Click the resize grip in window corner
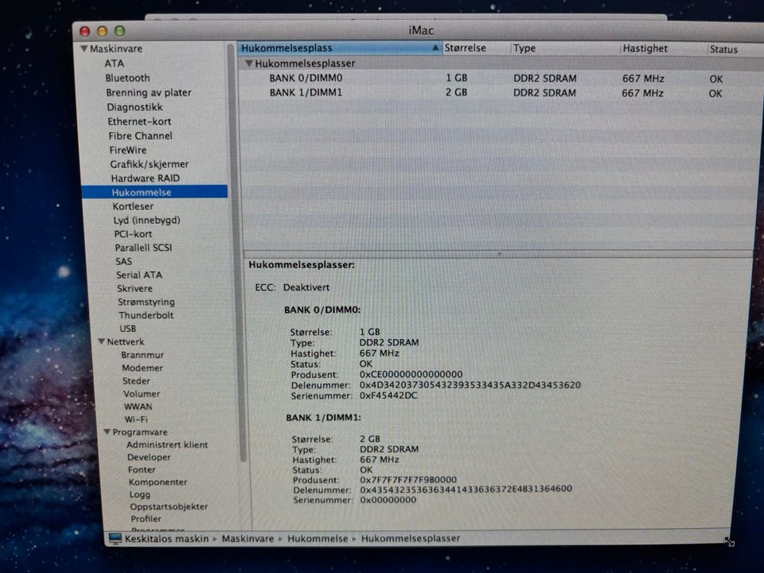 click(729, 541)
